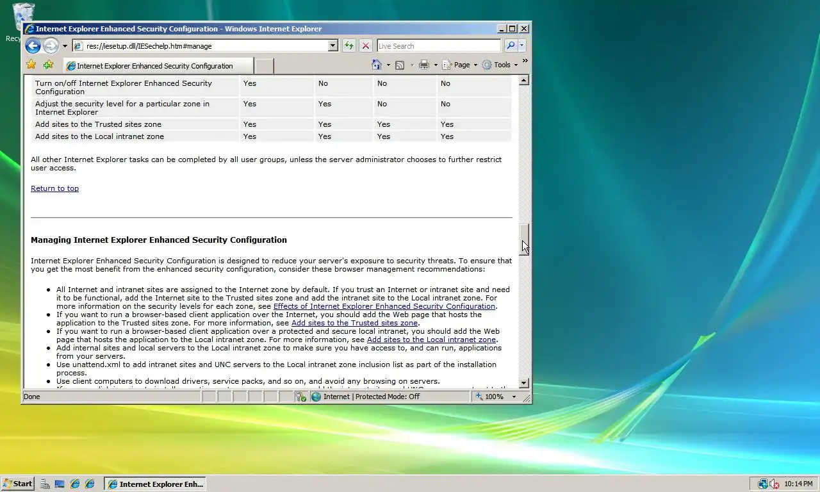Viewport: 820px width, 492px height.
Task: Open the Start menu
Action: tap(17, 484)
